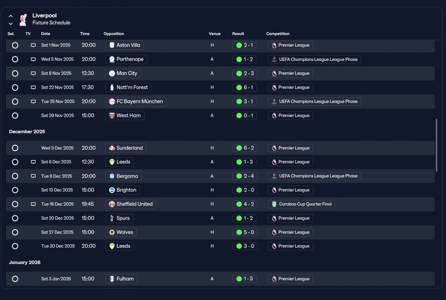
Task: Sort by Competition column header
Action: (278, 34)
